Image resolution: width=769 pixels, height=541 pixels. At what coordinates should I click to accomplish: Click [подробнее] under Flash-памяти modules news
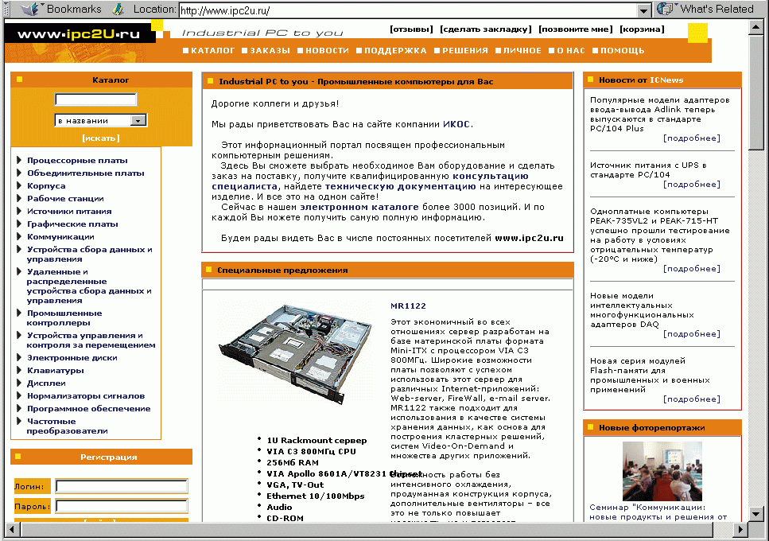coord(692,399)
